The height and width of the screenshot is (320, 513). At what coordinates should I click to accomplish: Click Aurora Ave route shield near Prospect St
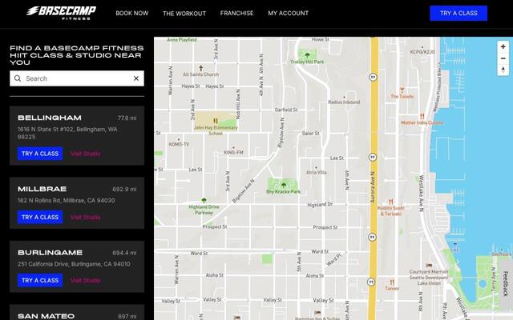click(x=372, y=237)
